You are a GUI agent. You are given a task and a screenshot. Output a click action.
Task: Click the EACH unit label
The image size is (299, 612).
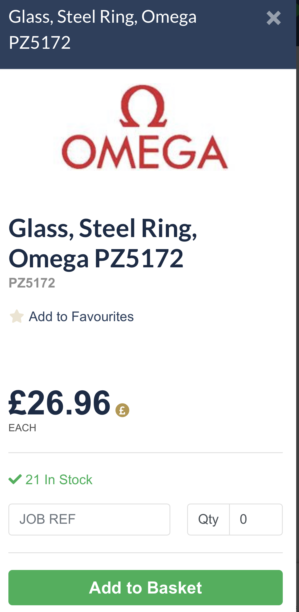(x=22, y=428)
